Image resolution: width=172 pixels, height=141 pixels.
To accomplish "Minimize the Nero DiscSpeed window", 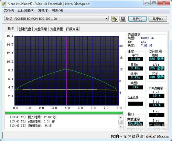I will [147, 3].
